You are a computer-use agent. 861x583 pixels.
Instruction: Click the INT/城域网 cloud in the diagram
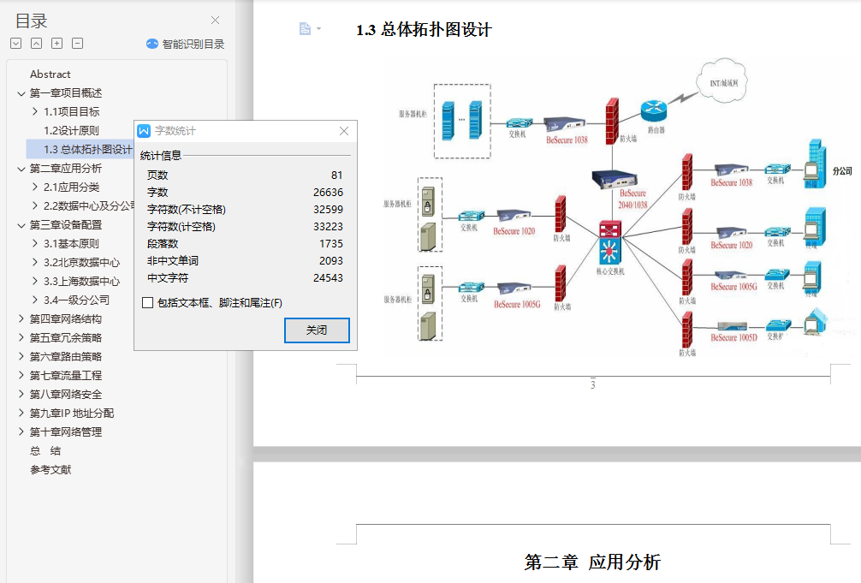tap(723, 82)
